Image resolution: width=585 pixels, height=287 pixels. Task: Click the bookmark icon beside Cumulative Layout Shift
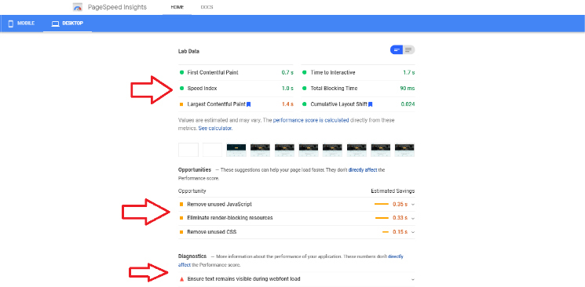(x=370, y=104)
